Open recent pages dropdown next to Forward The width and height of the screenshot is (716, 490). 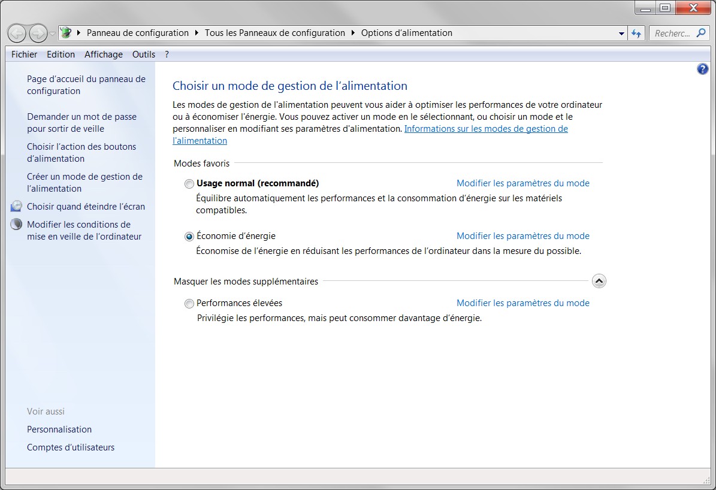[x=52, y=34]
